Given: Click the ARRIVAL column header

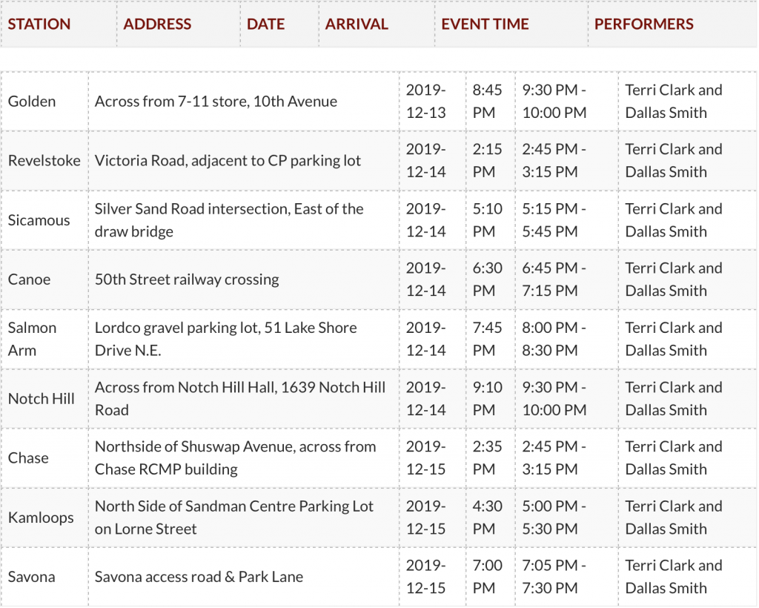Looking at the screenshot, I should tap(357, 24).
